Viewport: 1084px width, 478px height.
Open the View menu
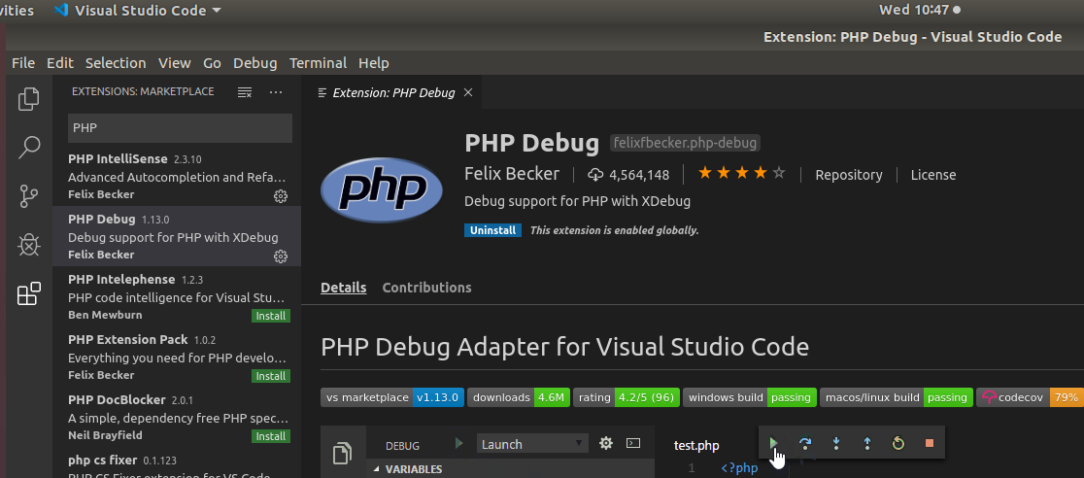pos(174,63)
